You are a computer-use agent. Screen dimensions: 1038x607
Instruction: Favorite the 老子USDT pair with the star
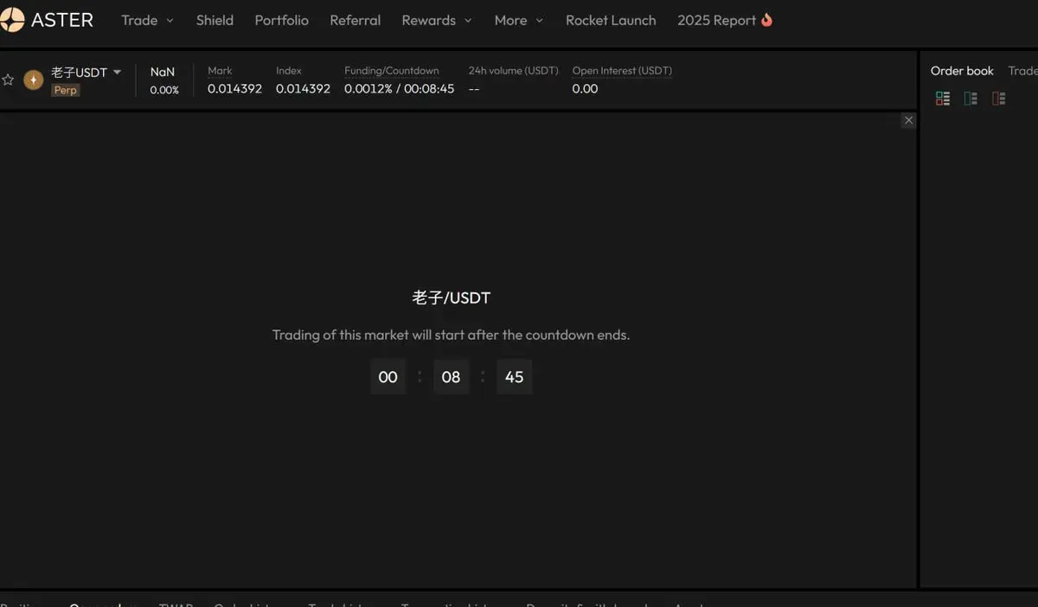[8, 80]
